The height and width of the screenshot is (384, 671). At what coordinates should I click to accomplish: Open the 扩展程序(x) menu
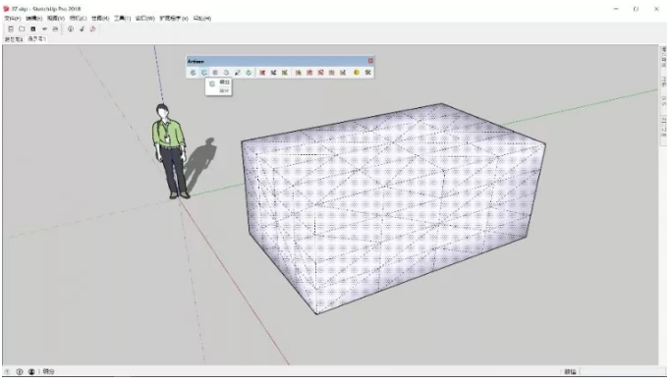(174, 19)
